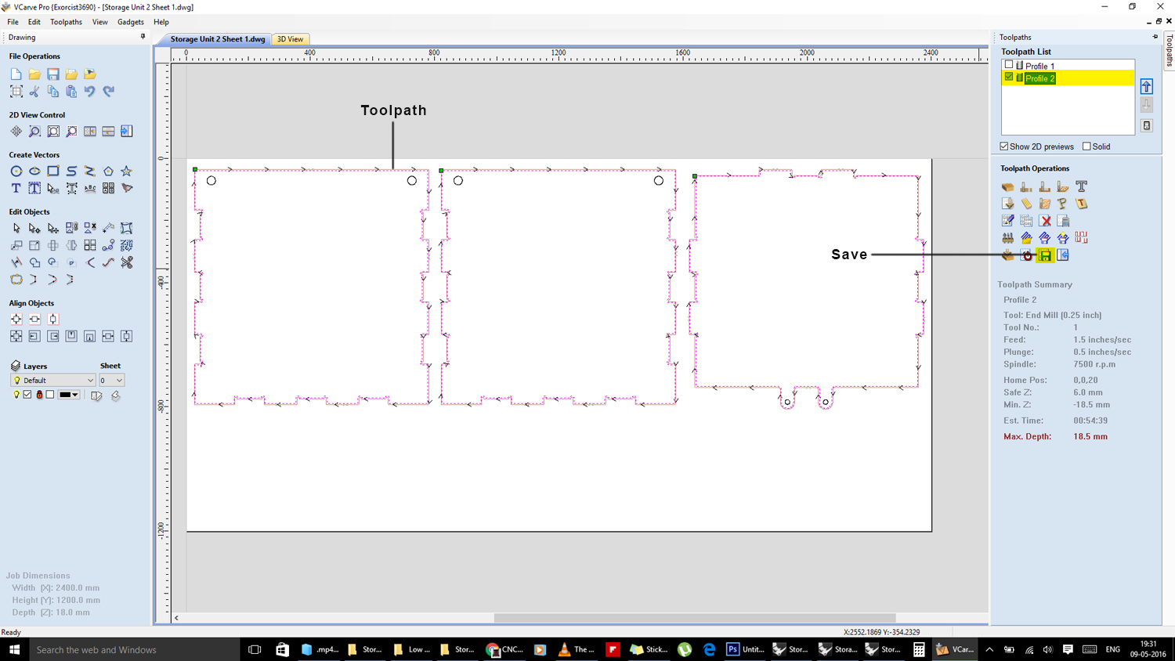Select the Draw Ellipse tool
The width and height of the screenshot is (1175, 661).
click(x=34, y=171)
